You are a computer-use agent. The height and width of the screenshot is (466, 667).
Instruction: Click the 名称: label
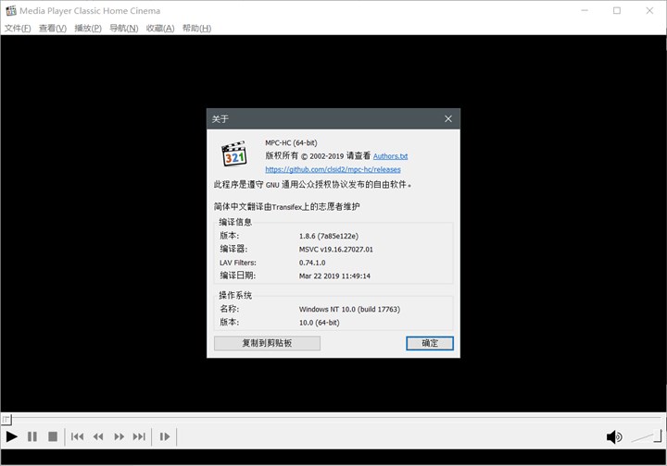point(230,309)
